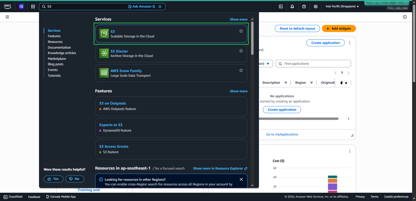Click the table column settings pin icon
Image resolution: width=416 pixels, height=201 pixels.
pyautogui.click(x=341, y=83)
